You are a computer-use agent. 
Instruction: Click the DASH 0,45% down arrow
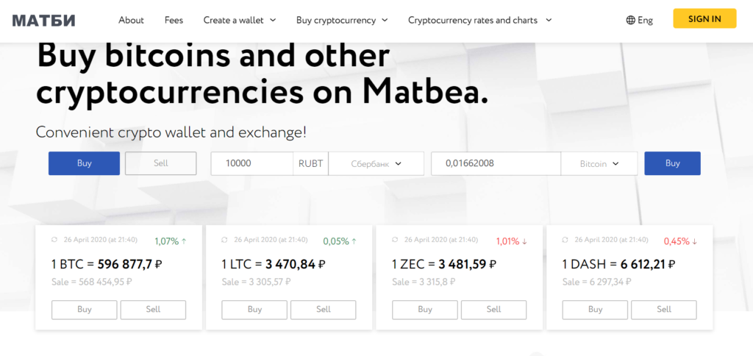click(x=694, y=241)
